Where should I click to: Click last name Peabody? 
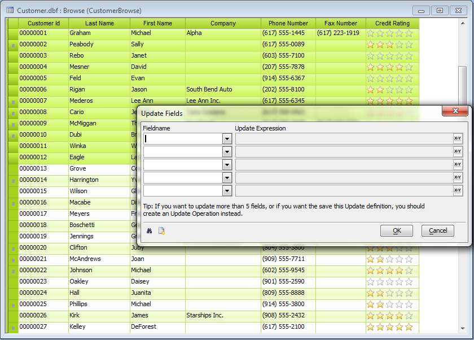81,44
